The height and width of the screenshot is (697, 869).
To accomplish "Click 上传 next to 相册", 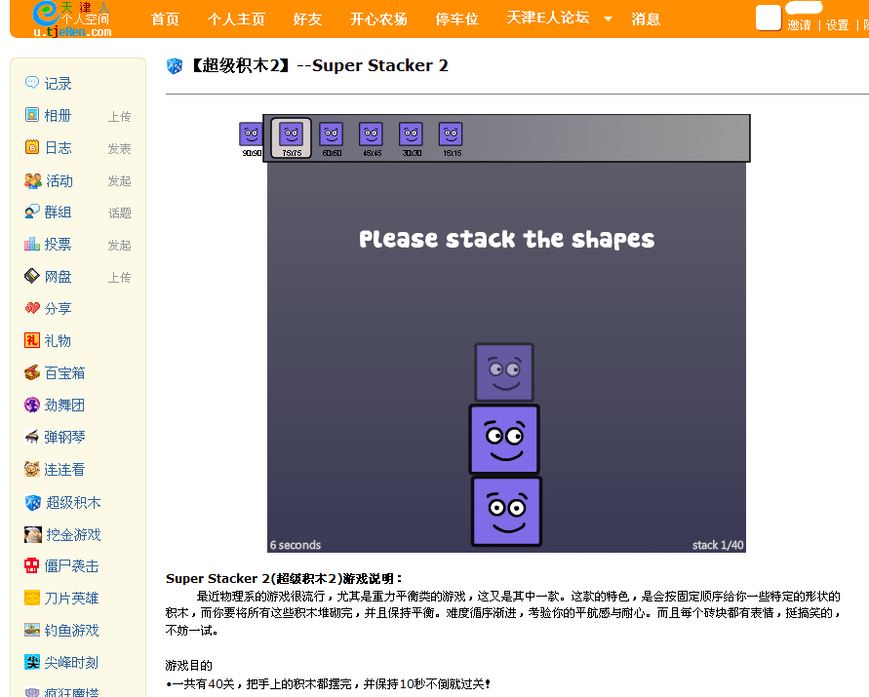I will (x=119, y=116).
